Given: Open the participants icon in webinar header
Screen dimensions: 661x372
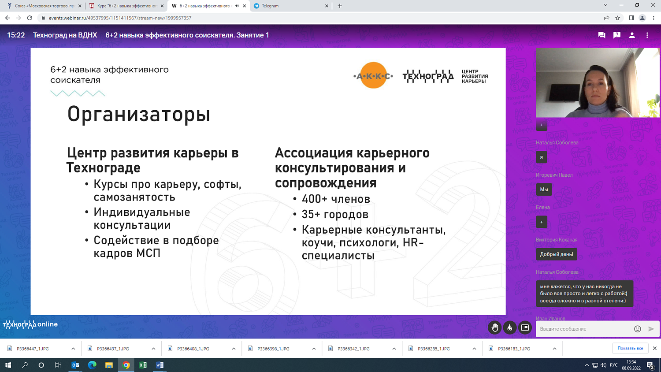Looking at the screenshot, I should [632, 35].
